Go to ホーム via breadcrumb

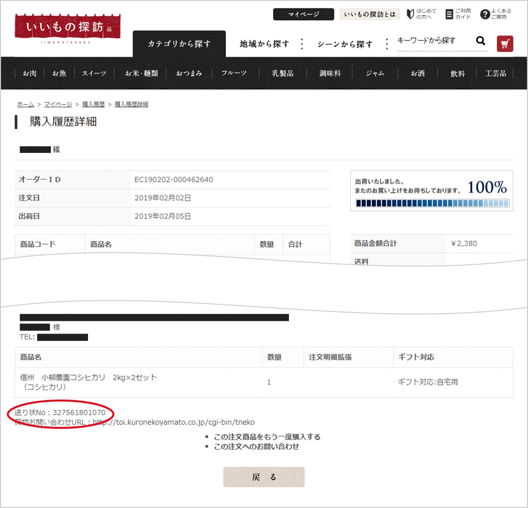[x=25, y=104]
